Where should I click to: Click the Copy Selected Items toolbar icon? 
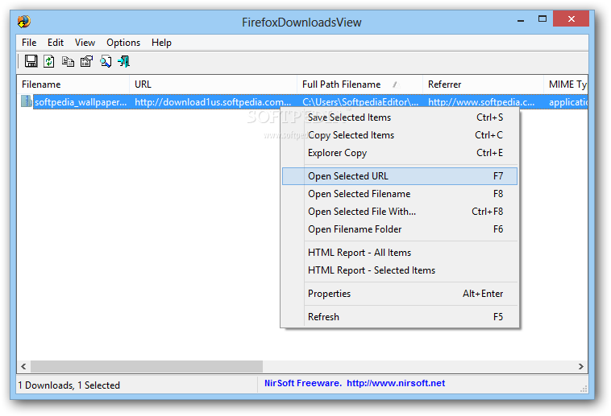69,61
